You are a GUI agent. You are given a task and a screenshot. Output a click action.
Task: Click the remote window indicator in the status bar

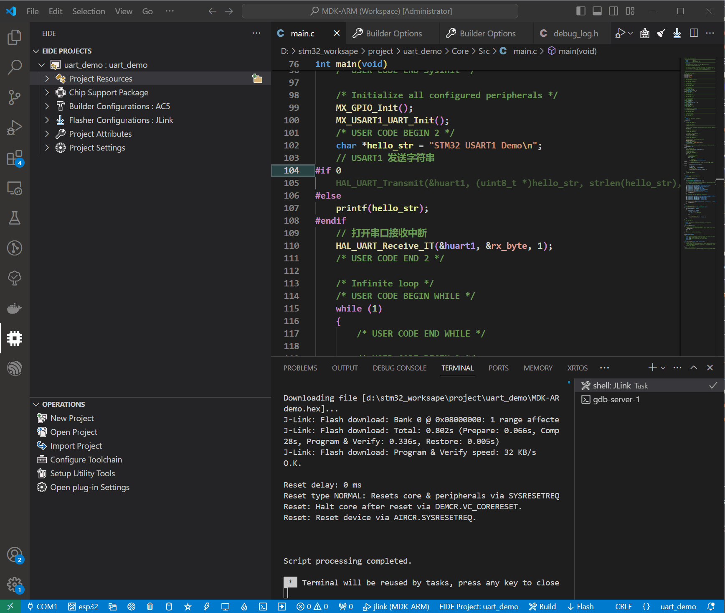click(x=10, y=607)
